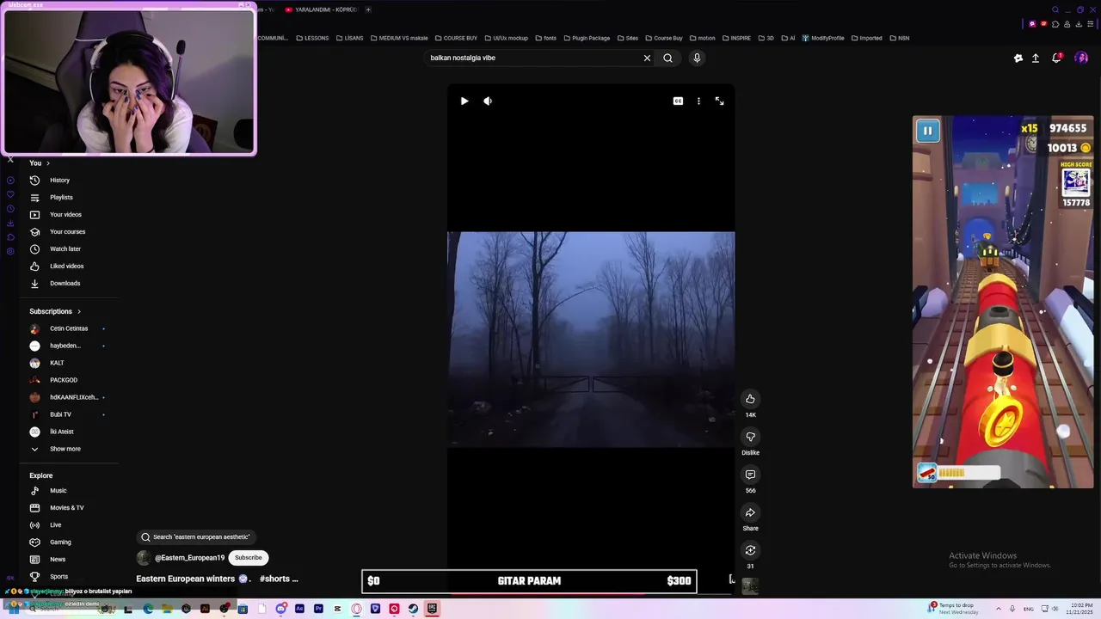
Task: Open the @Eastern_European19 channel
Action: pos(189,558)
